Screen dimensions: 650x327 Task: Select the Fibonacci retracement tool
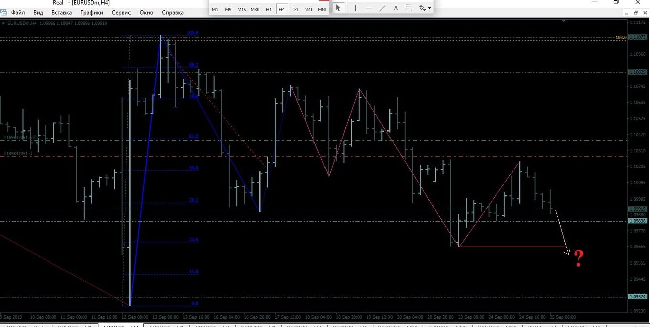pyautogui.click(x=409, y=8)
